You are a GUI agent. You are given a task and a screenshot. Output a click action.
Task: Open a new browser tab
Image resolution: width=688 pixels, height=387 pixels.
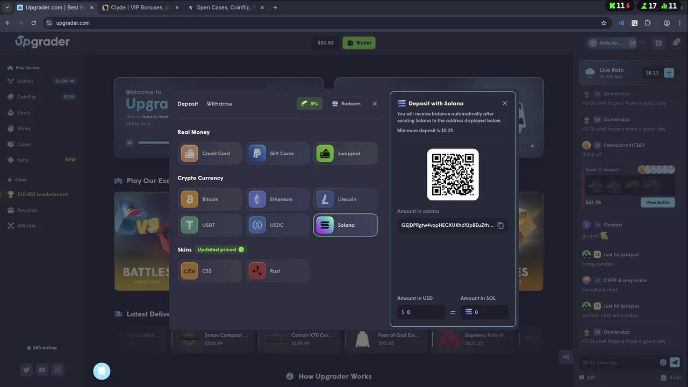click(275, 8)
